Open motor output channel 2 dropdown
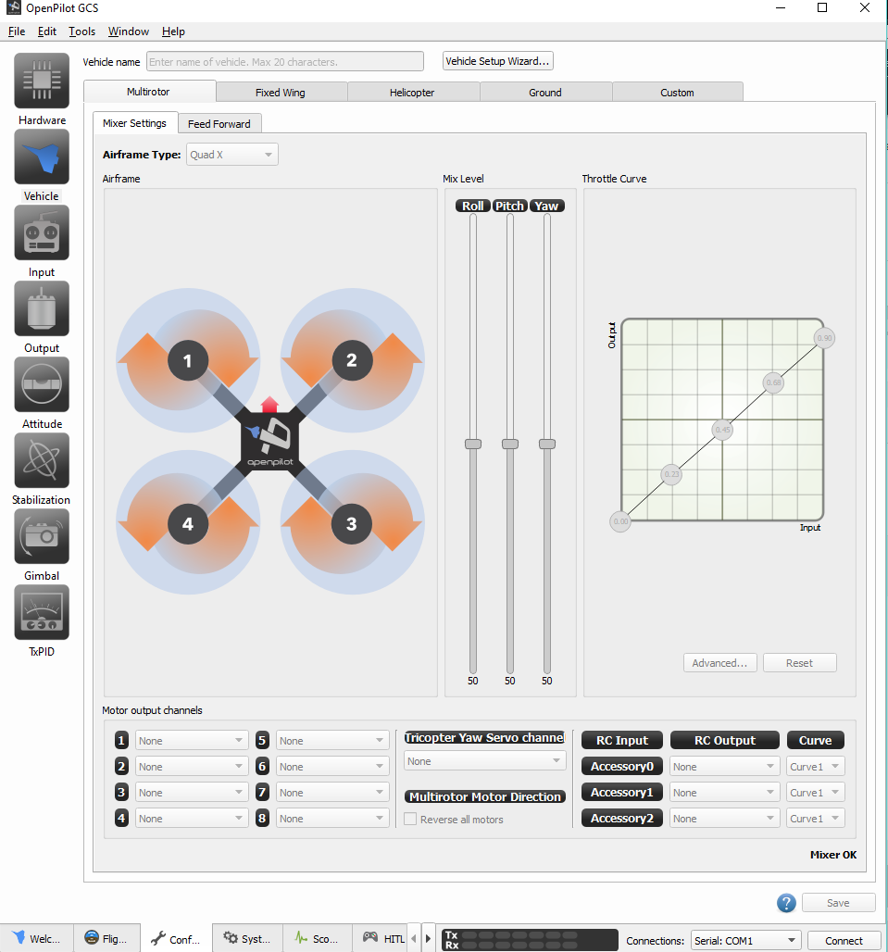This screenshot has height=952, width=888. pos(192,767)
